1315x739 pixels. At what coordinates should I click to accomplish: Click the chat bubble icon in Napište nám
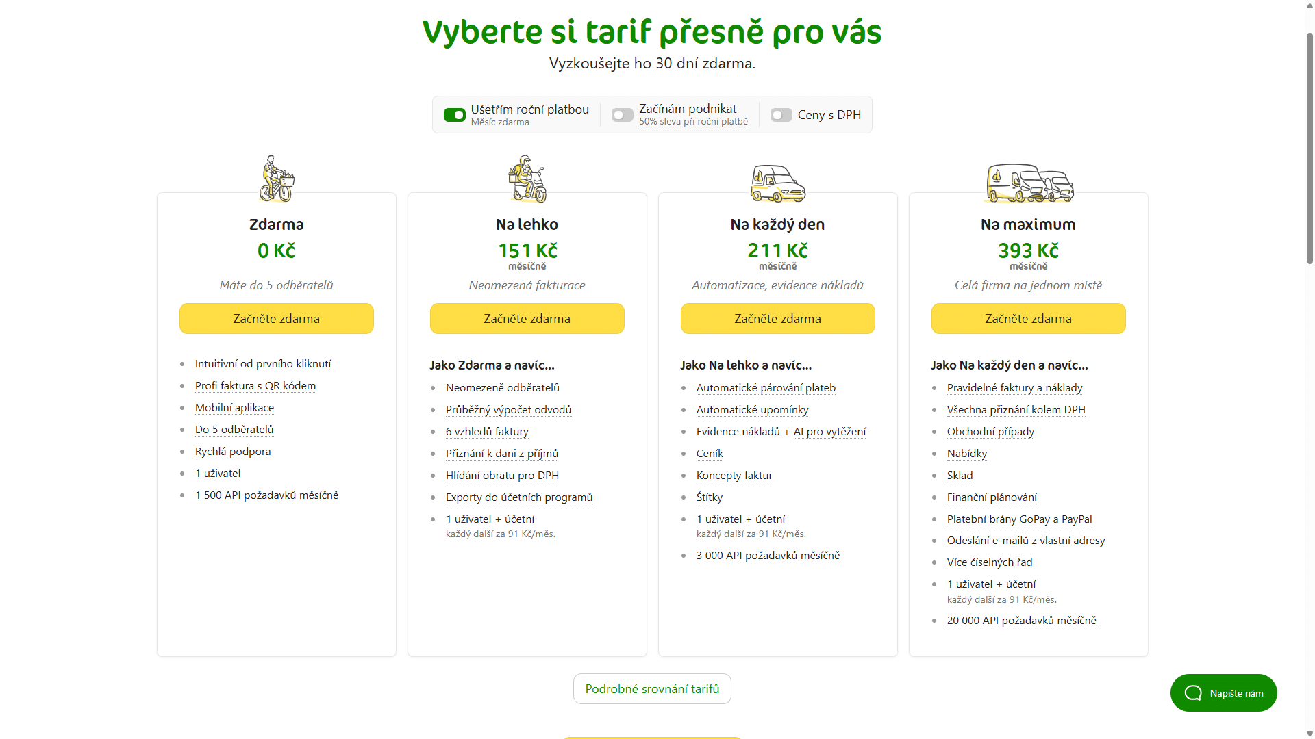coord(1193,693)
